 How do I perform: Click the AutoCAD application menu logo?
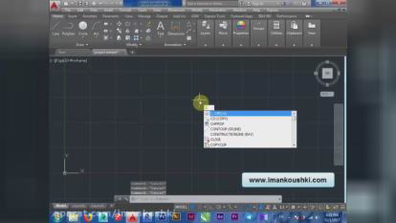(54, 5)
